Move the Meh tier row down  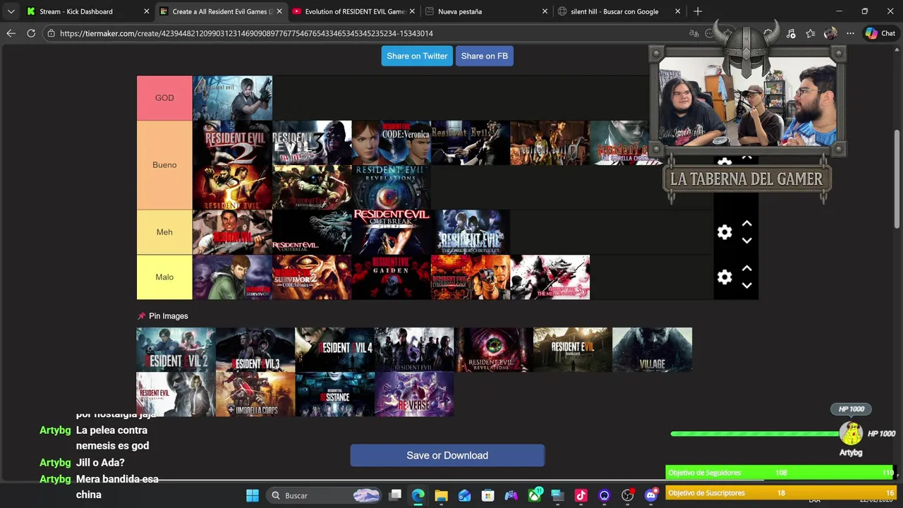point(746,241)
